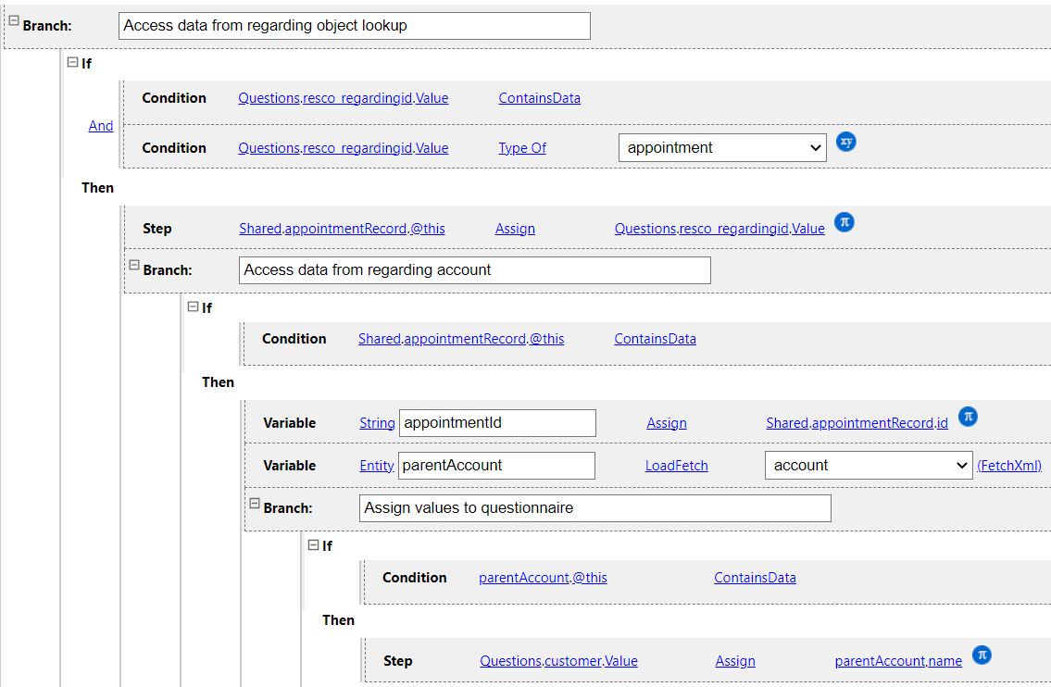The image size is (1051, 687).
Task: Click the first 'Then' label under top If
Action: point(98,188)
